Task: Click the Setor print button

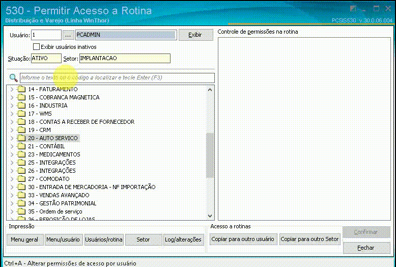Action: pyautogui.click(x=143, y=239)
